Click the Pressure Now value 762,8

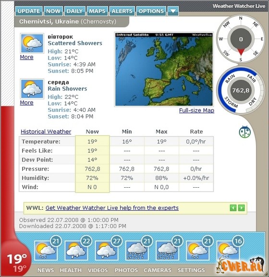92,169
